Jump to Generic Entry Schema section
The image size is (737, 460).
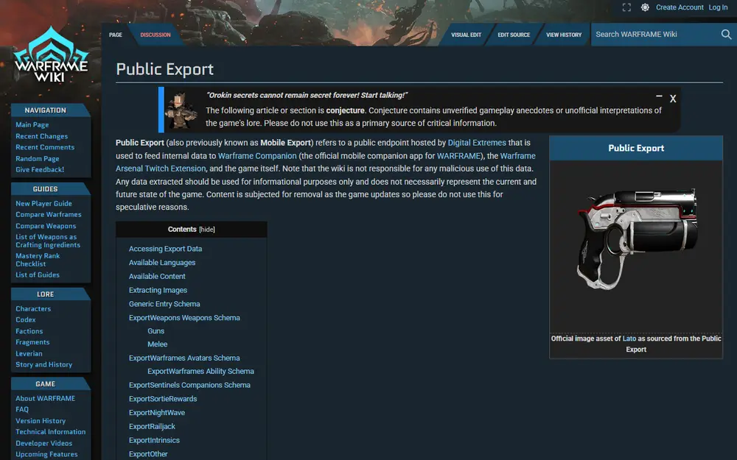point(164,304)
